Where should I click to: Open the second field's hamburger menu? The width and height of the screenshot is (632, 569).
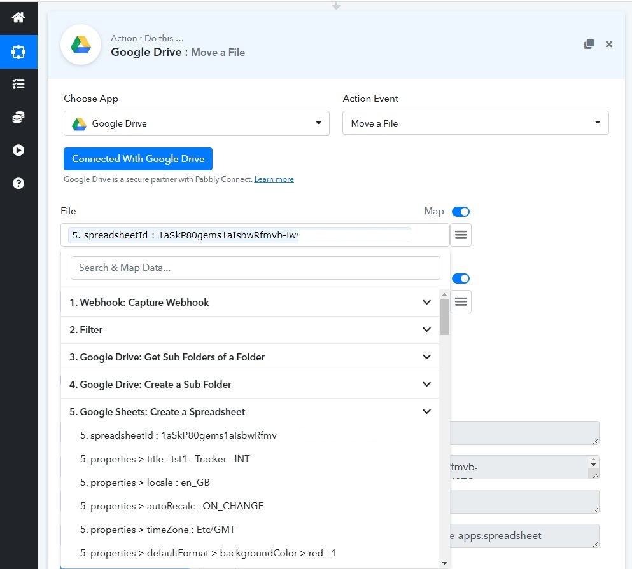pyautogui.click(x=461, y=301)
